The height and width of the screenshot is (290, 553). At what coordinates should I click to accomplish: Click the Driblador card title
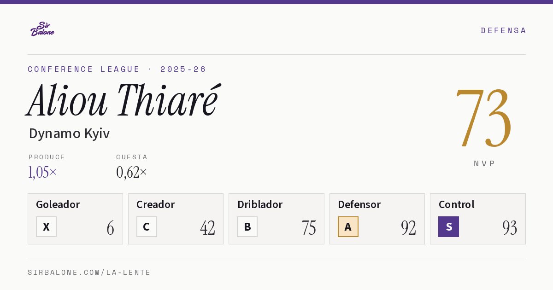(260, 204)
